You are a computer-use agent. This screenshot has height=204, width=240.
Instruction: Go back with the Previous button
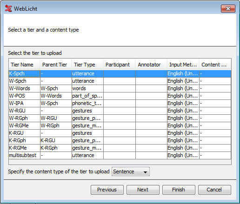[x=107, y=190]
